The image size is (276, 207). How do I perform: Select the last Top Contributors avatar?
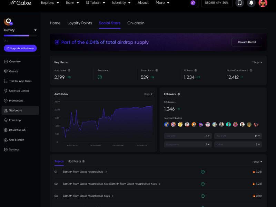pos(256,125)
